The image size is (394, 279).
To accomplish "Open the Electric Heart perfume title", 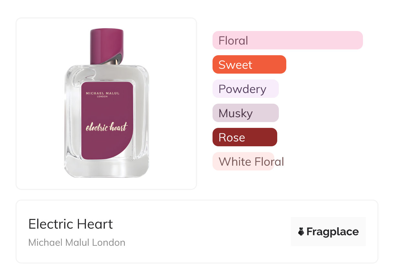I will pos(71,224).
